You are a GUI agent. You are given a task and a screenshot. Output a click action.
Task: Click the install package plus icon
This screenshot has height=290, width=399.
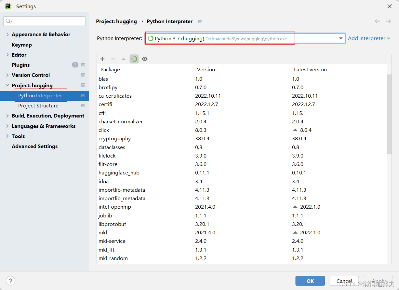[x=102, y=59]
